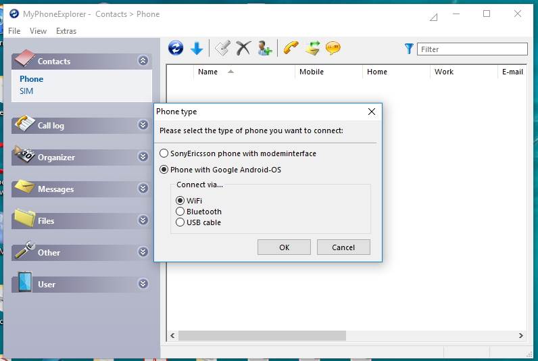Open the View menu

pos(38,31)
